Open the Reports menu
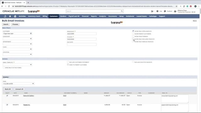 94,16
